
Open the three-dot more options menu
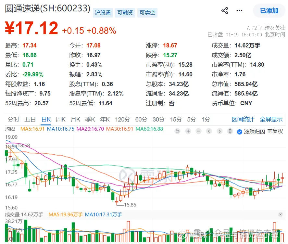[x=239, y=10]
